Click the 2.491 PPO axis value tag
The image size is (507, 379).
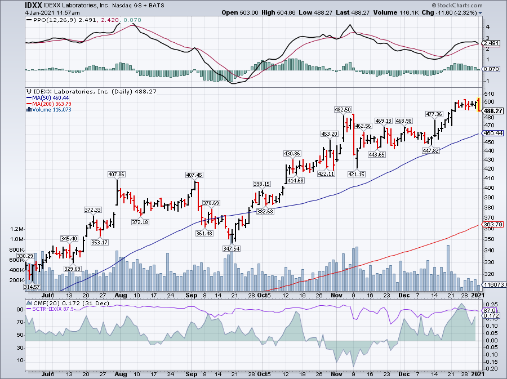[492, 43]
